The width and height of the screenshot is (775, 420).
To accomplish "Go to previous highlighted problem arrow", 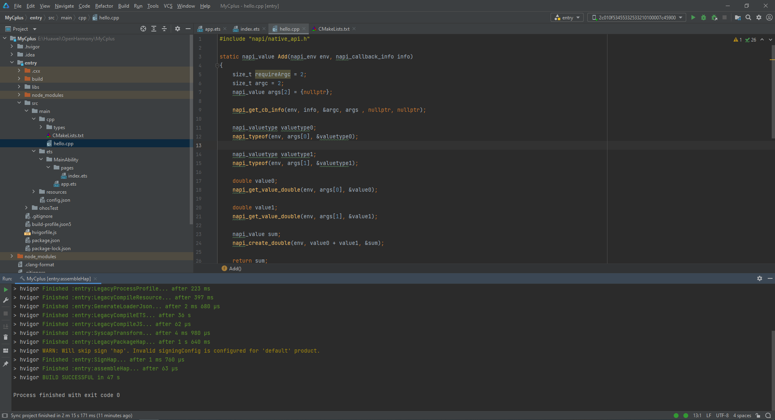I will tap(762, 40).
